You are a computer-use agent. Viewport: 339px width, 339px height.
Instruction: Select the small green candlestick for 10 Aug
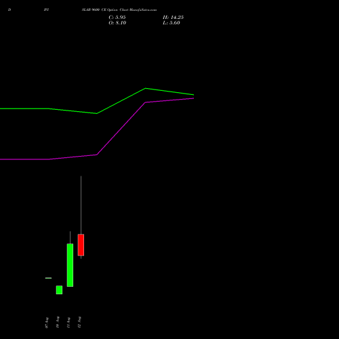click(x=59, y=290)
